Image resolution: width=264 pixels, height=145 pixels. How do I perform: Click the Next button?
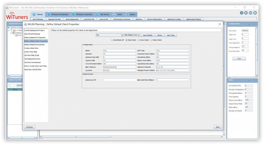point(218,127)
